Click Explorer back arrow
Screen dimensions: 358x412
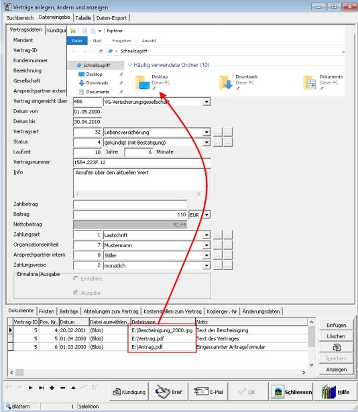coord(74,51)
